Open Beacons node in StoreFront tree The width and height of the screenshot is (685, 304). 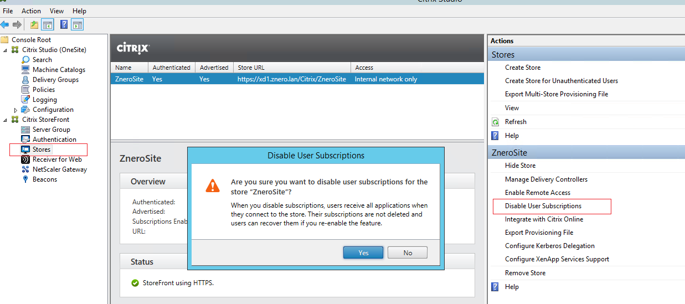point(44,179)
